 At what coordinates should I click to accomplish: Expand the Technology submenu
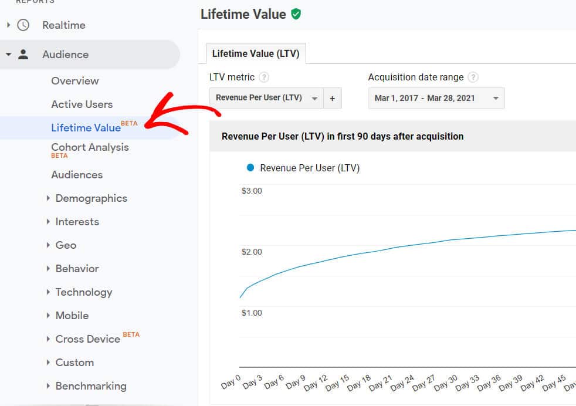tap(48, 292)
